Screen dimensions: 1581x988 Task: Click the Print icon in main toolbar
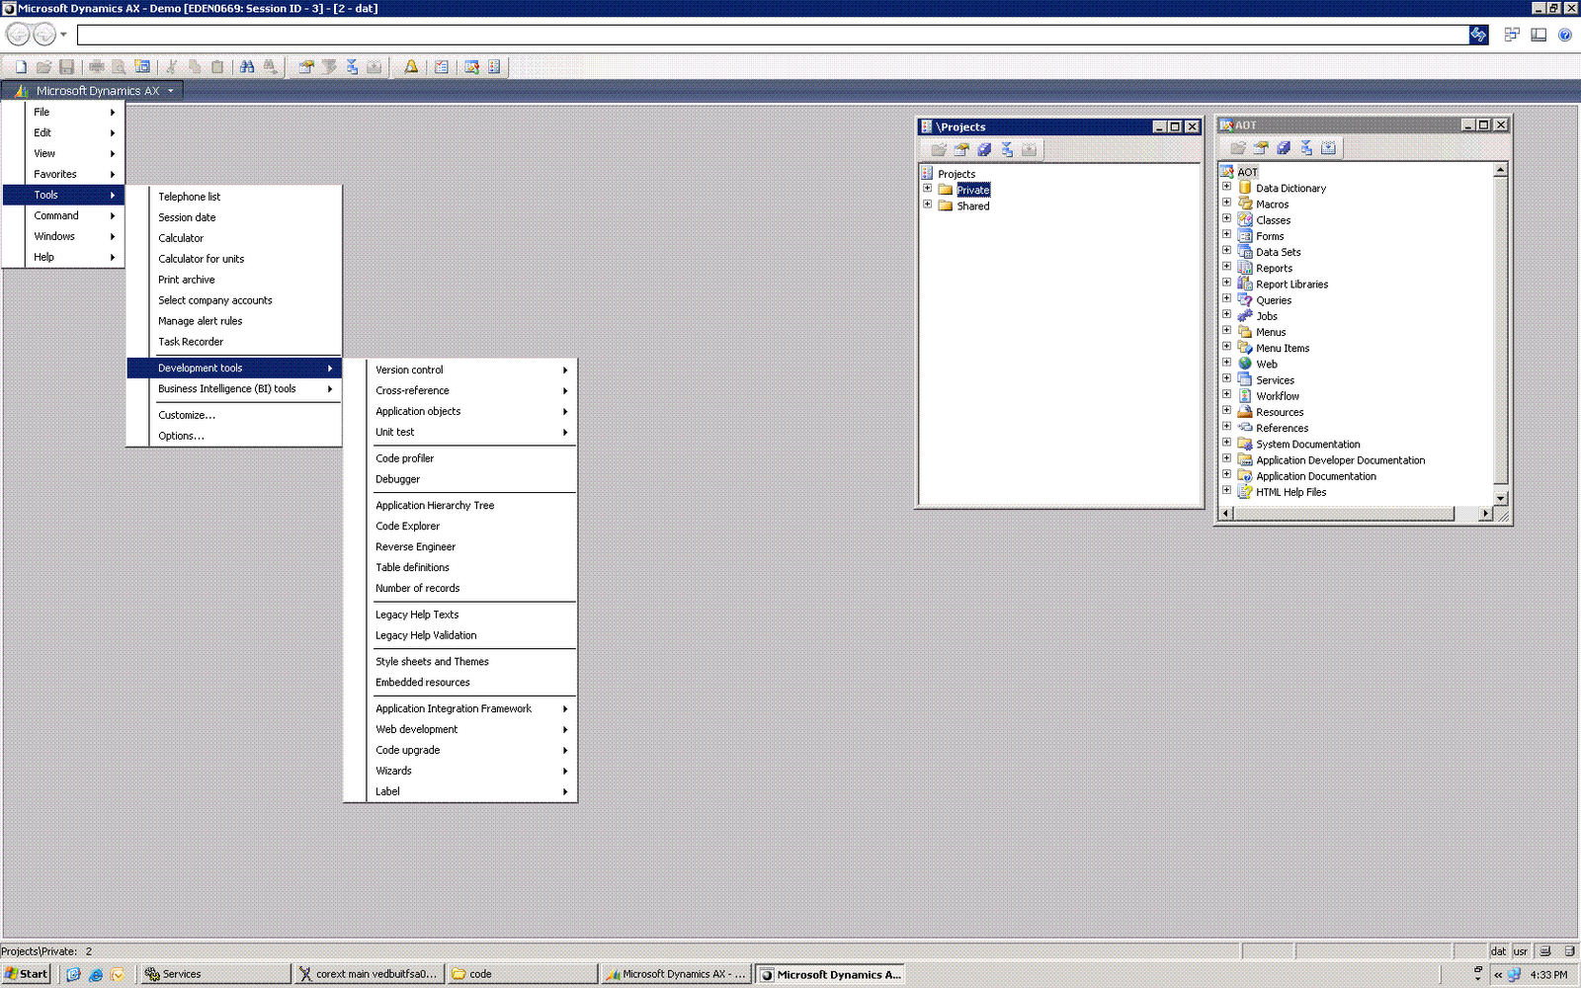tap(96, 67)
